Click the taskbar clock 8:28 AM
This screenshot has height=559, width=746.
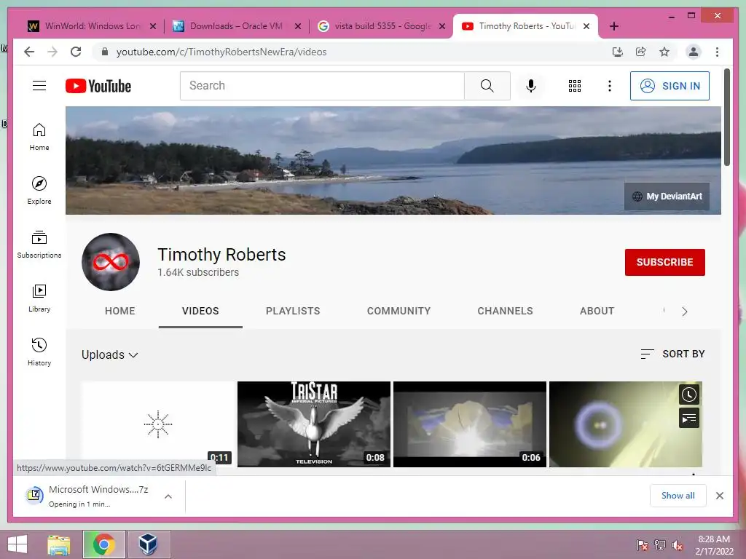click(x=714, y=544)
